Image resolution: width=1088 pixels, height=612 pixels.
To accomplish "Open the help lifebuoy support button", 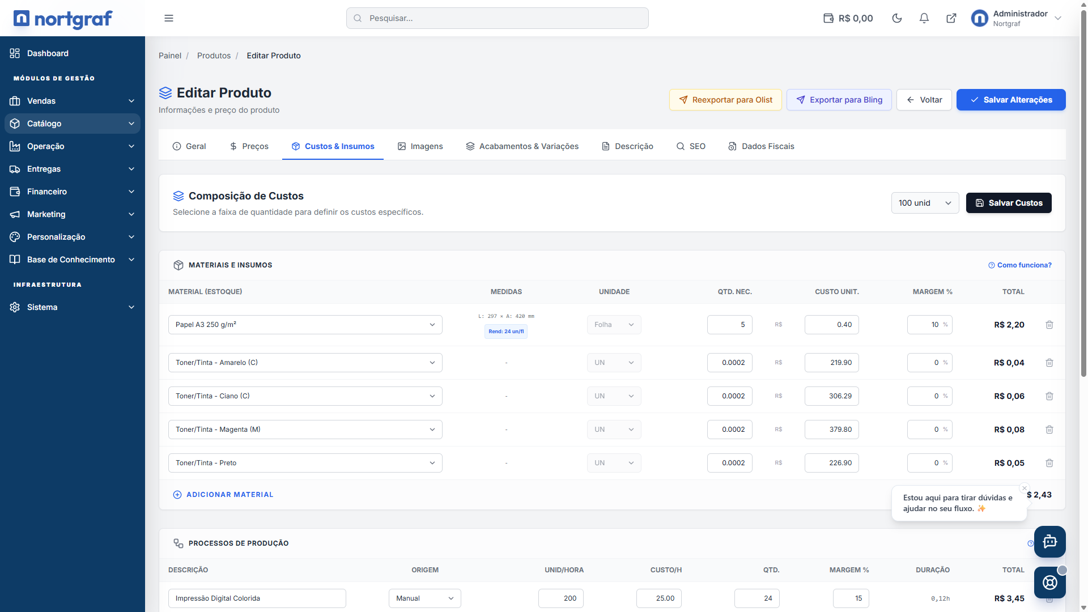I will (1050, 583).
